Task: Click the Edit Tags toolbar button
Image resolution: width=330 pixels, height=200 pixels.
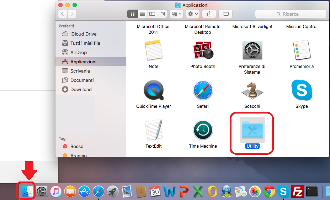Action: pyautogui.click(x=225, y=14)
